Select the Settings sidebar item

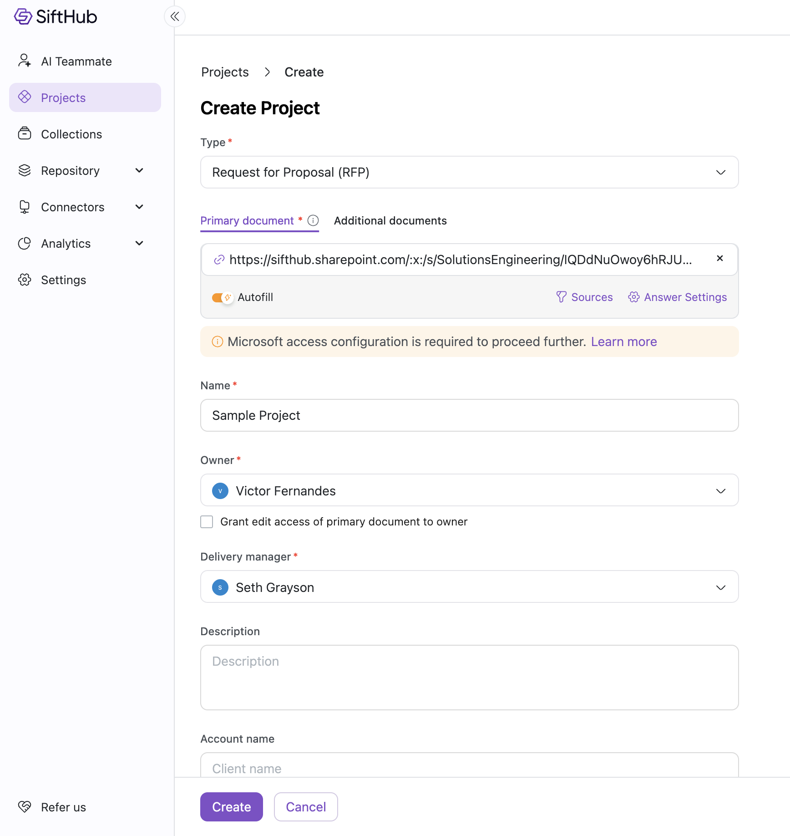coord(63,280)
